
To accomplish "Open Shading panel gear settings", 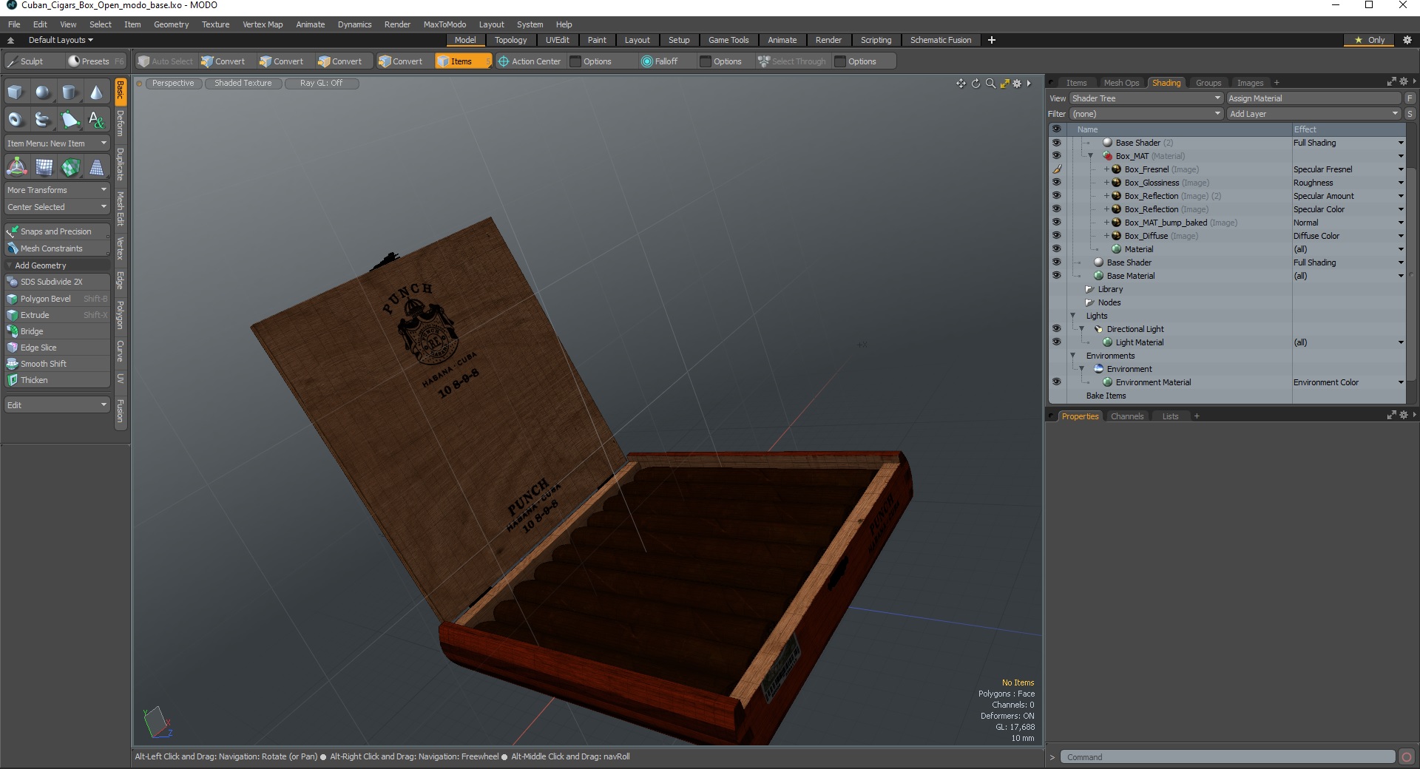I will pyautogui.click(x=1403, y=82).
